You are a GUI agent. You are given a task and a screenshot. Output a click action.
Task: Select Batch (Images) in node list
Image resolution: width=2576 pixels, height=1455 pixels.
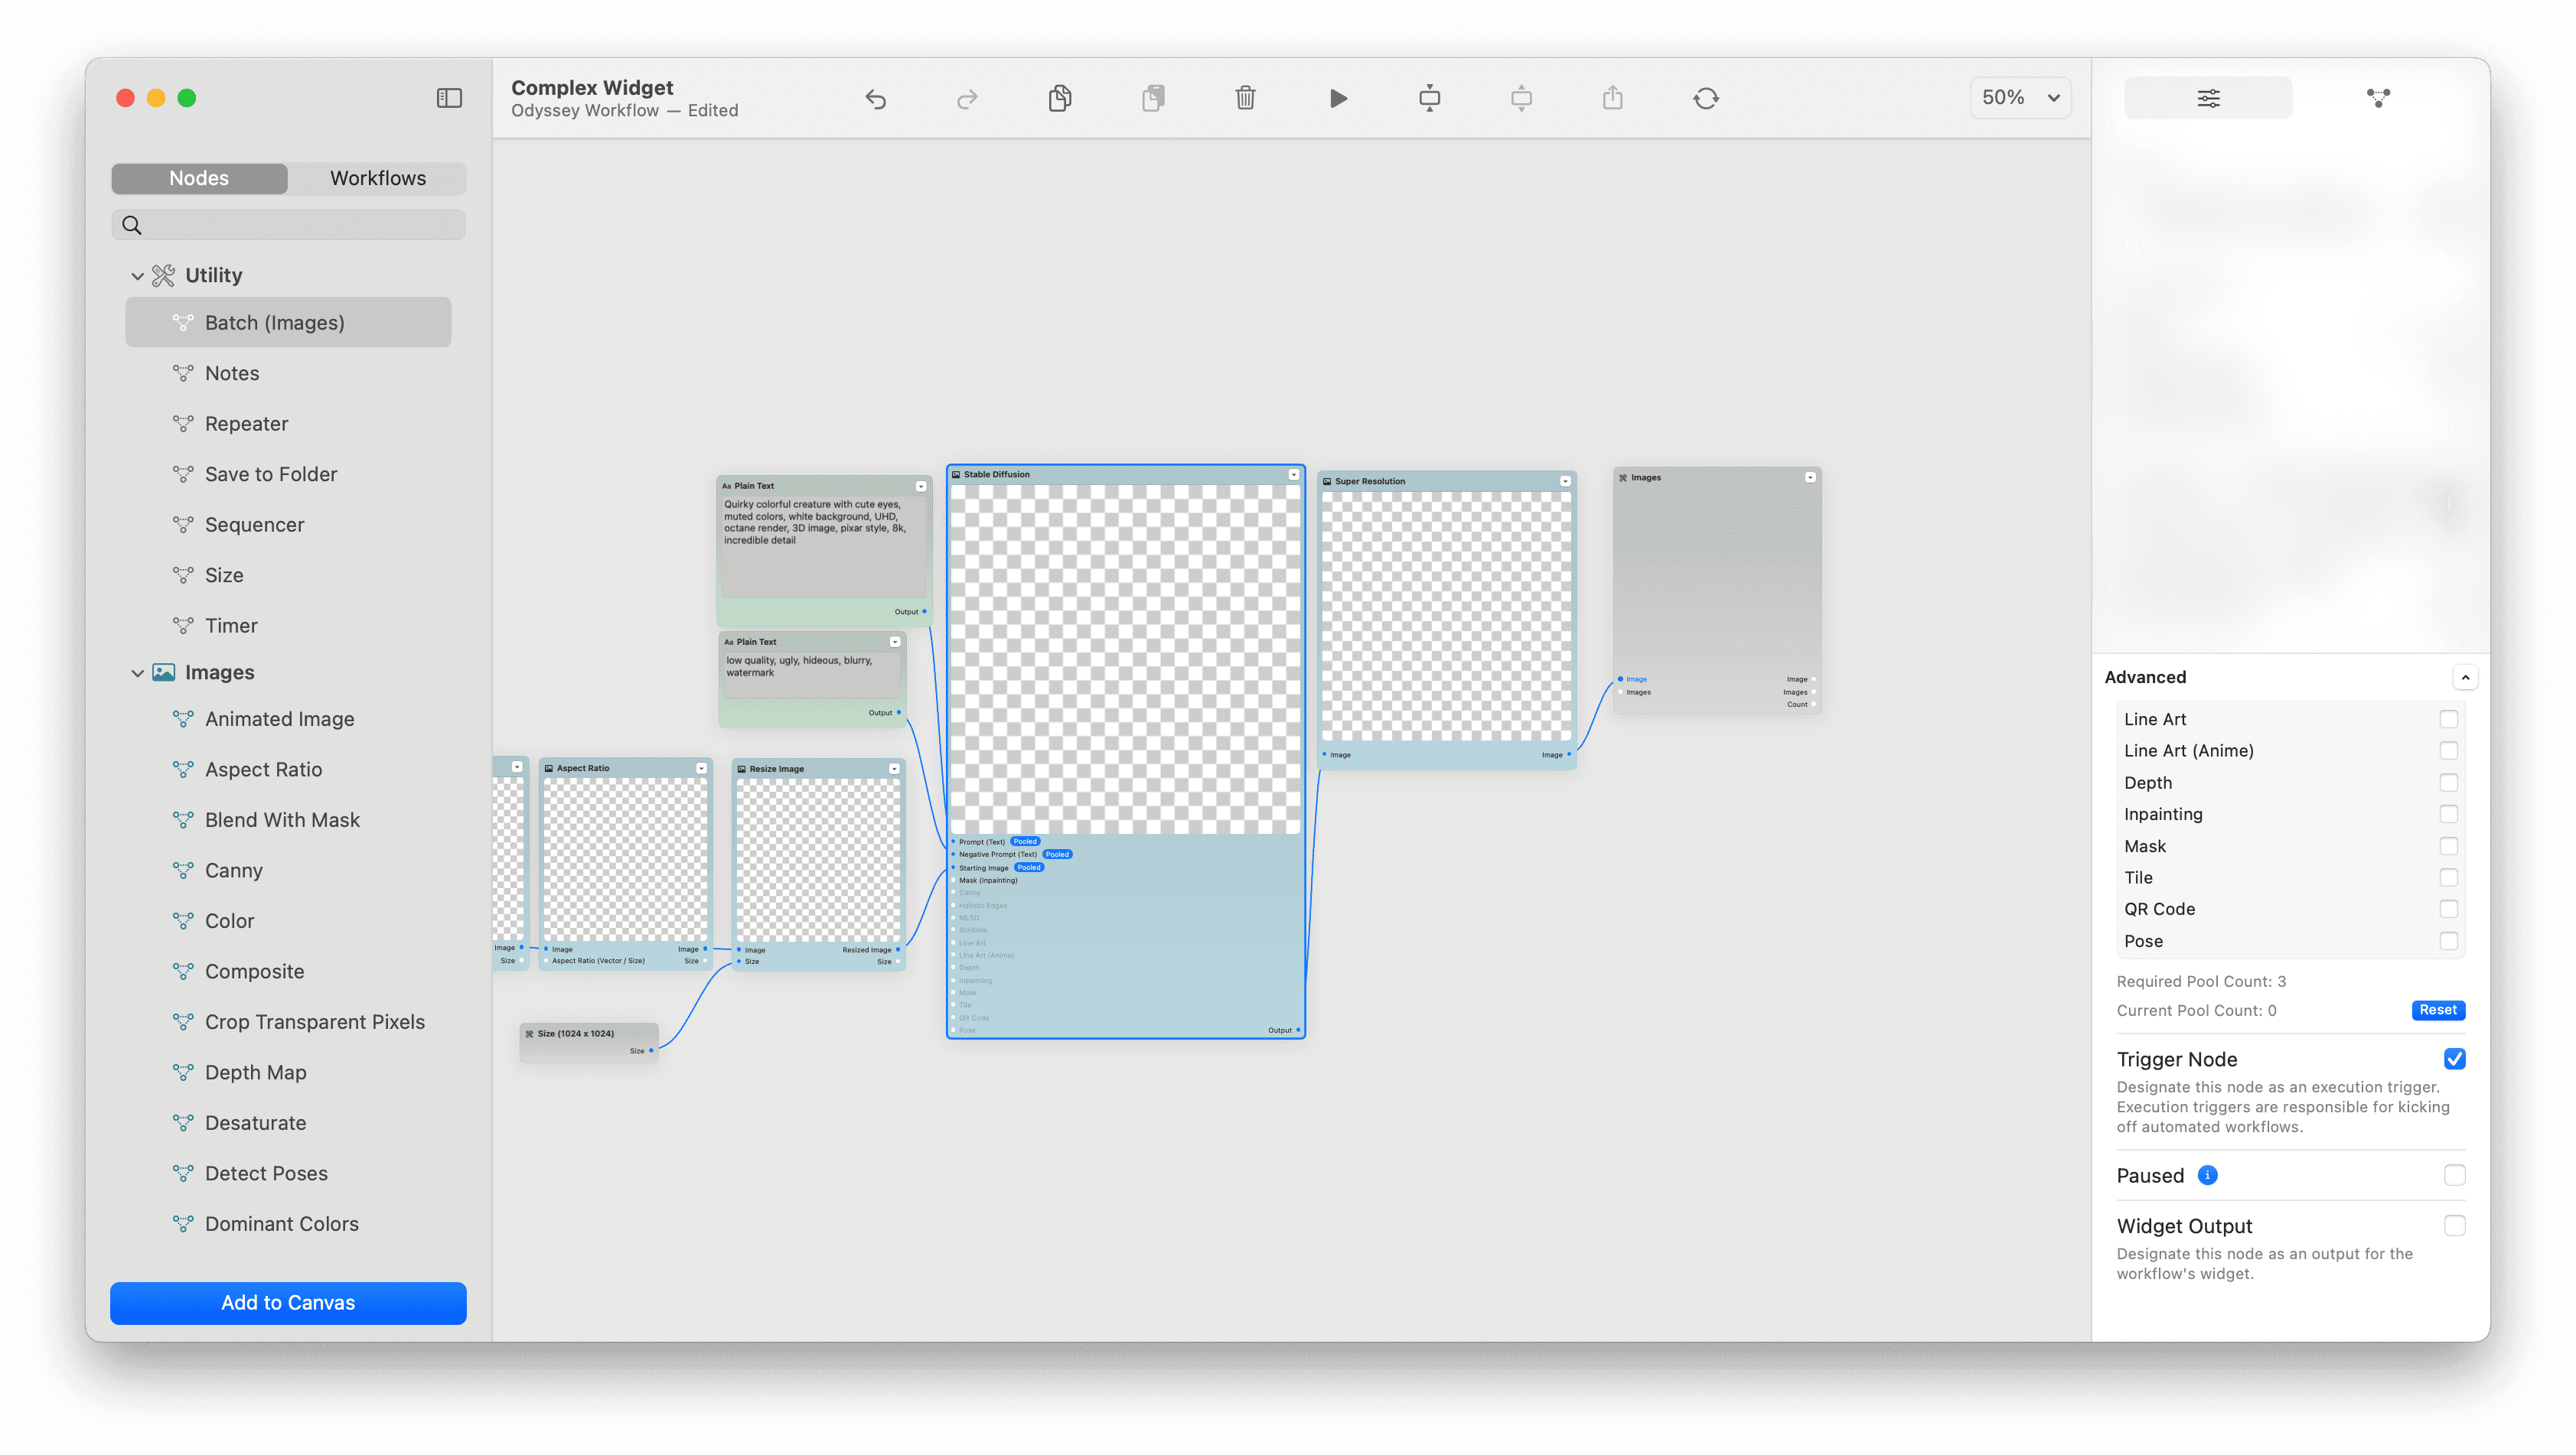[288, 323]
